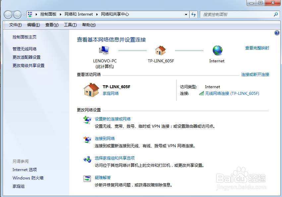Click bold TP-LINK_605F active network name

tap(116, 87)
